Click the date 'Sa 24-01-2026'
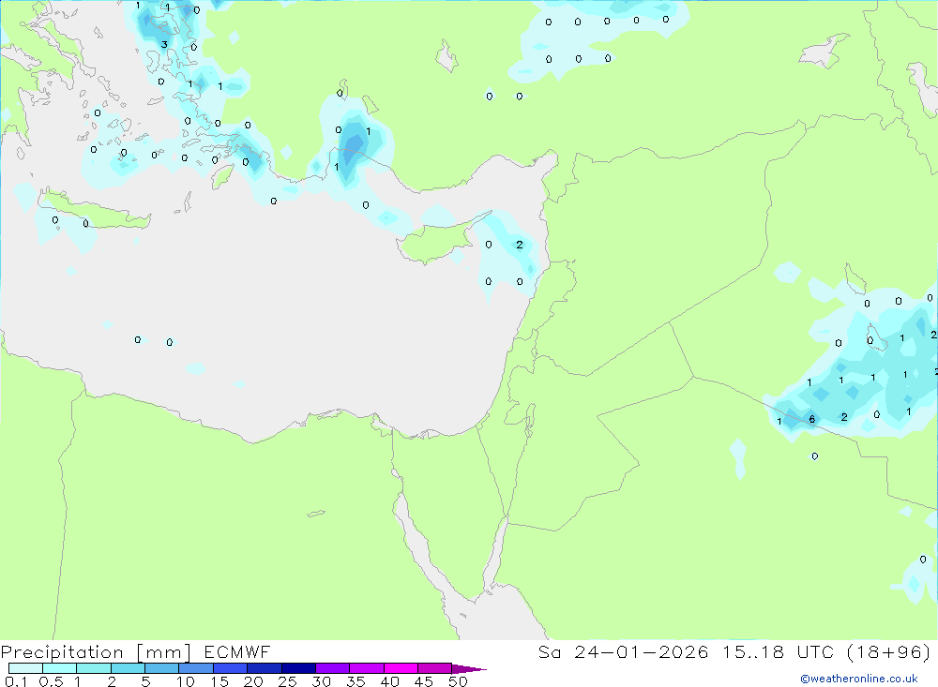This screenshot has height=687, width=938. click(x=623, y=651)
